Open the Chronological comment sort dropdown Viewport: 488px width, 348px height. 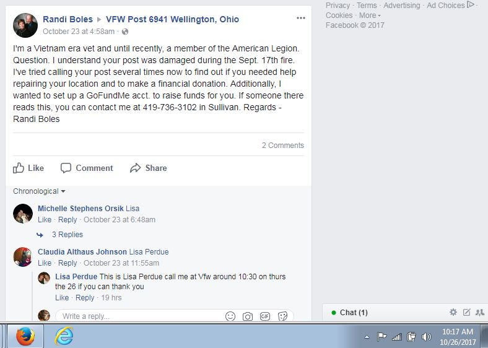(39, 191)
